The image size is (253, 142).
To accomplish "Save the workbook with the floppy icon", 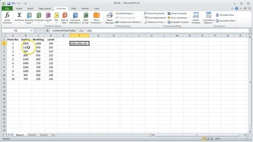I will [9, 3].
